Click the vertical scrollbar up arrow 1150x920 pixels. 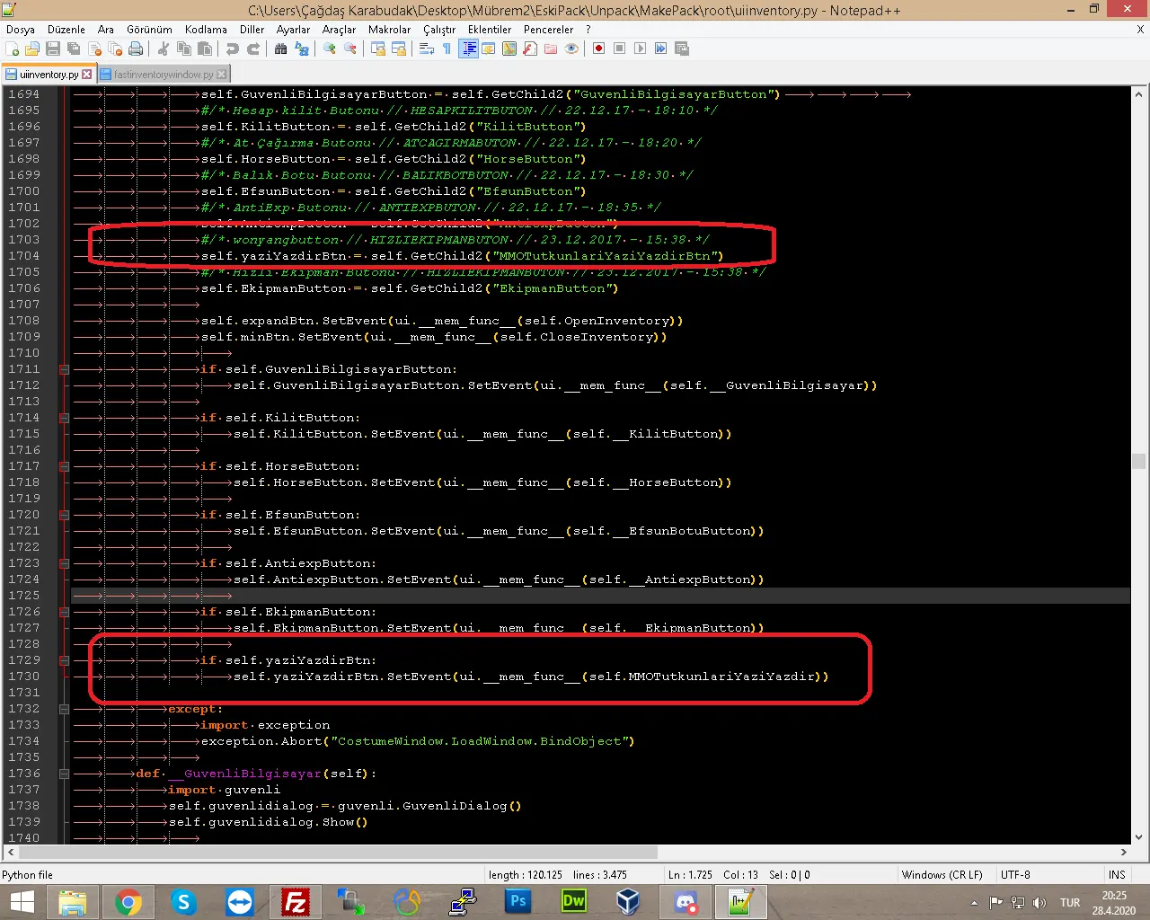1138,93
